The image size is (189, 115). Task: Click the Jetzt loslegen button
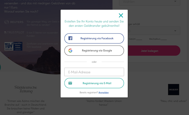tap(149, 51)
